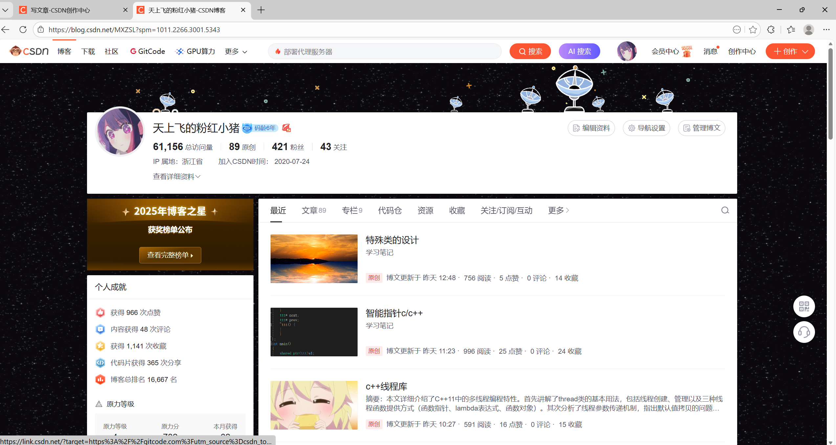Switch to the 专栏 9 tab
This screenshot has height=445, width=836.
[x=352, y=211]
